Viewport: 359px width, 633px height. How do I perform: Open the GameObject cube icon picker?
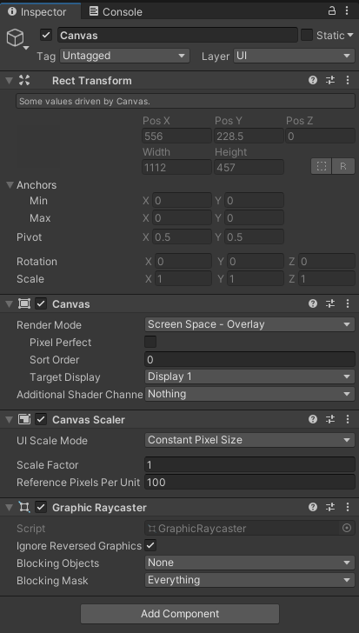point(16,38)
